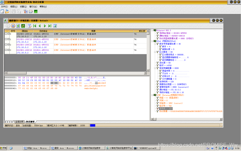Click the frame list vertical scrollbar down arrow
Viewport: 241px width, 151px height.
148,70
